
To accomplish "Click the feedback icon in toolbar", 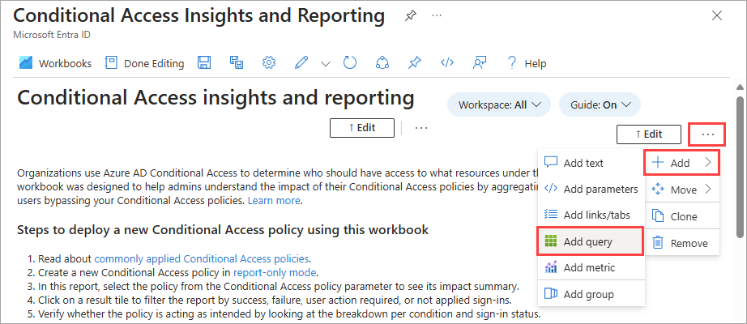I will click(480, 62).
